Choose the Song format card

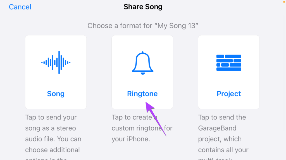click(56, 72)
